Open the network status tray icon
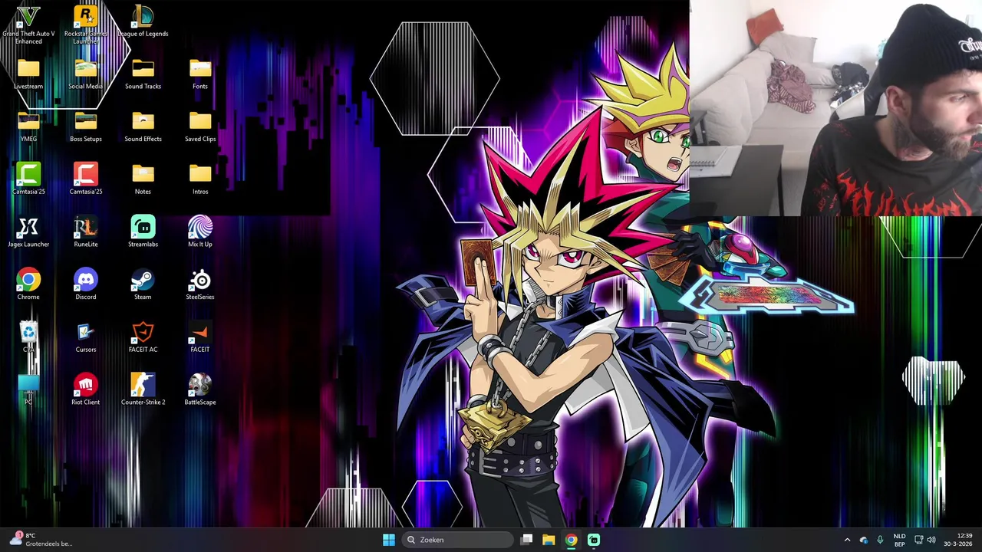 click(919, 540)
